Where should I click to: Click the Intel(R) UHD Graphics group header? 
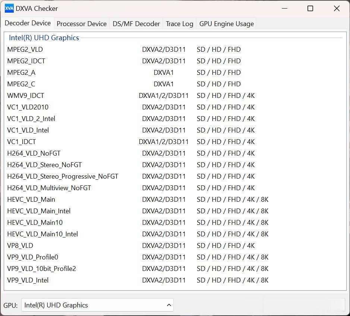44,38
